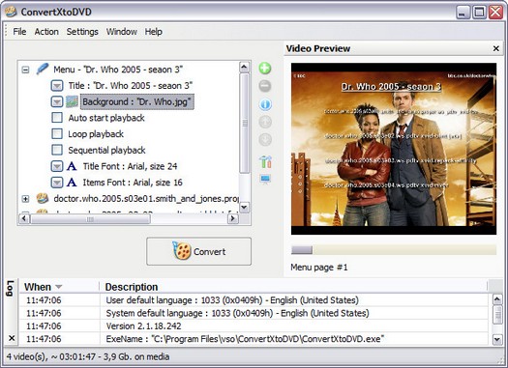Collapse the Menu tree node
508x368 pixels.
coord(25,70)
